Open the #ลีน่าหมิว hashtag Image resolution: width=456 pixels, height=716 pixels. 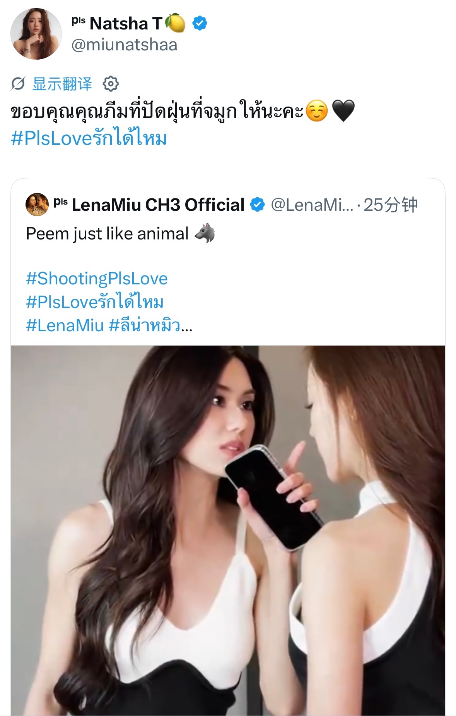tap(144, 325)
